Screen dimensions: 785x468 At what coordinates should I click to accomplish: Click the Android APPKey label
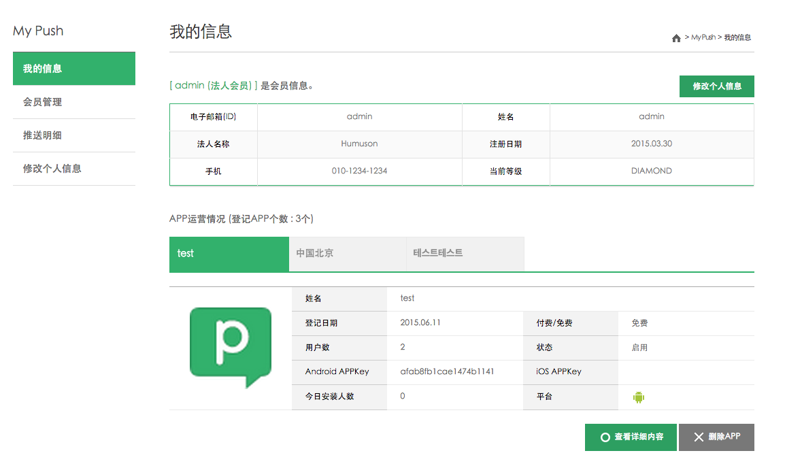tap(337, 371)
